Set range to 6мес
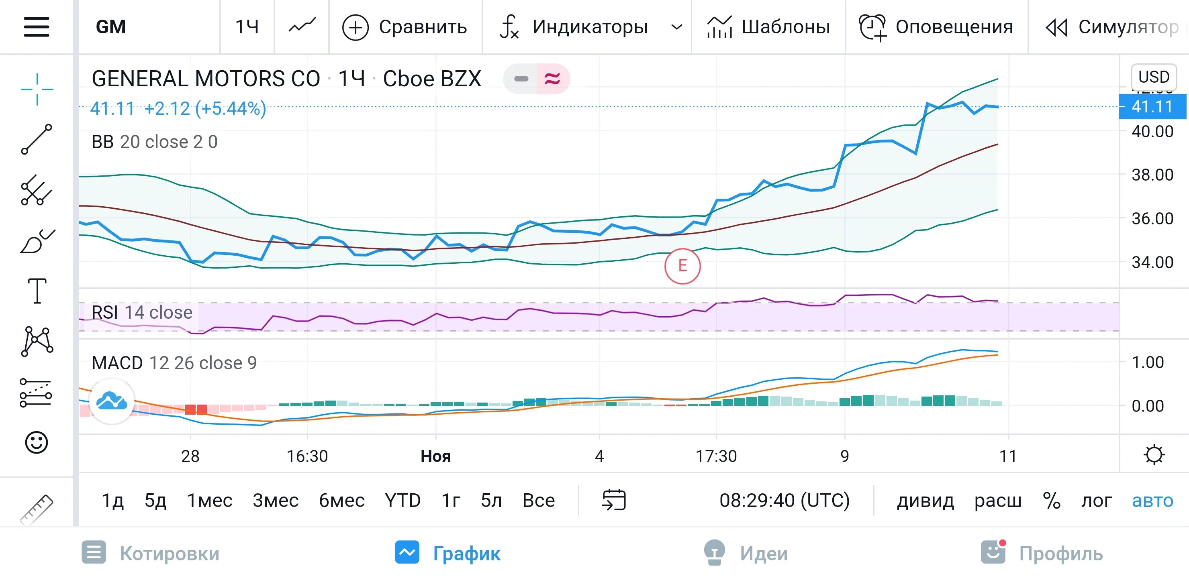 tap(341, 500)
